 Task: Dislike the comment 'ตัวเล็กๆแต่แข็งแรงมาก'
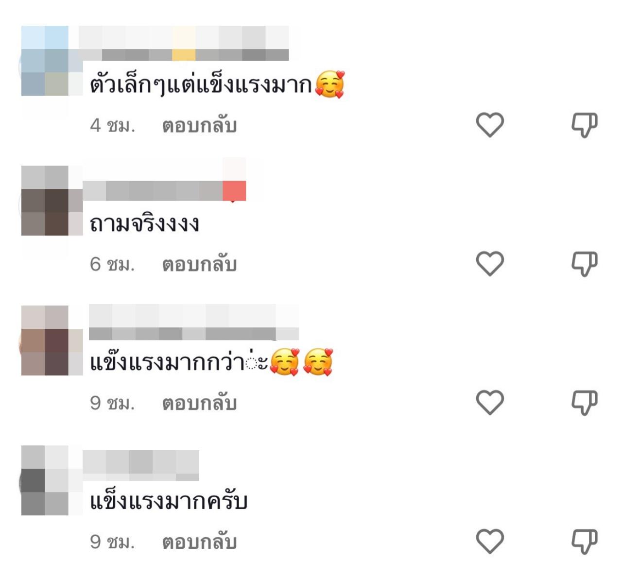coord(584,125)
